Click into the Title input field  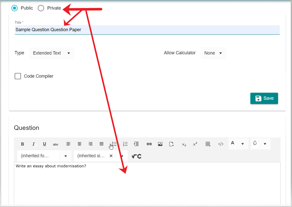click(x=147, y=30)
